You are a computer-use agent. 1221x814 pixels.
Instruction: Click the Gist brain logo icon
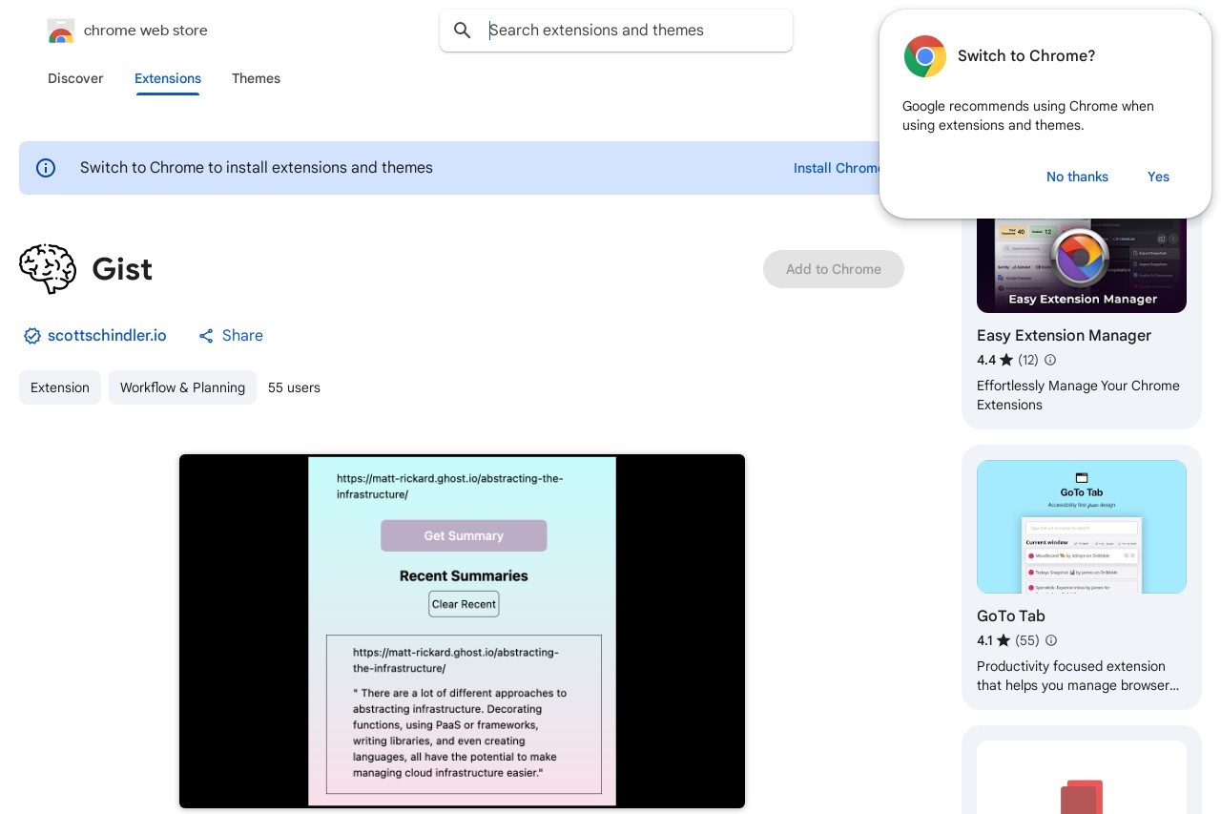click(x=48, y=269)
